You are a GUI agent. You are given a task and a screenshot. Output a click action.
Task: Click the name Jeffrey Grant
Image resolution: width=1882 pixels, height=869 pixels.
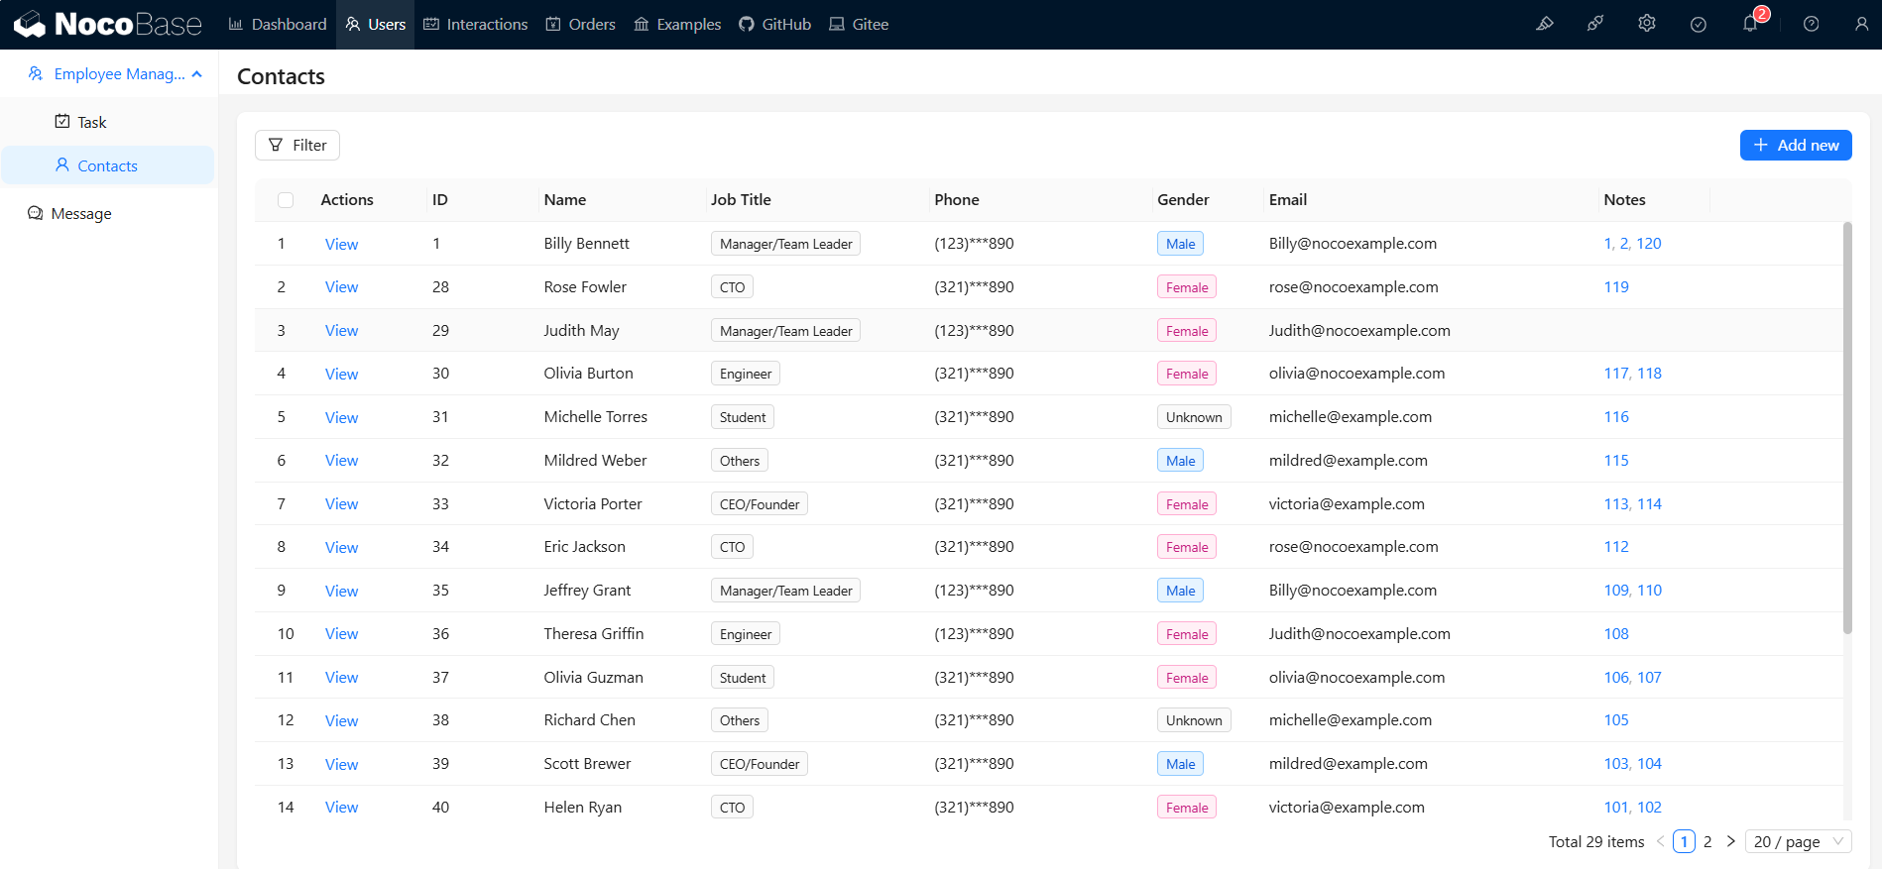tap(587, 591)
